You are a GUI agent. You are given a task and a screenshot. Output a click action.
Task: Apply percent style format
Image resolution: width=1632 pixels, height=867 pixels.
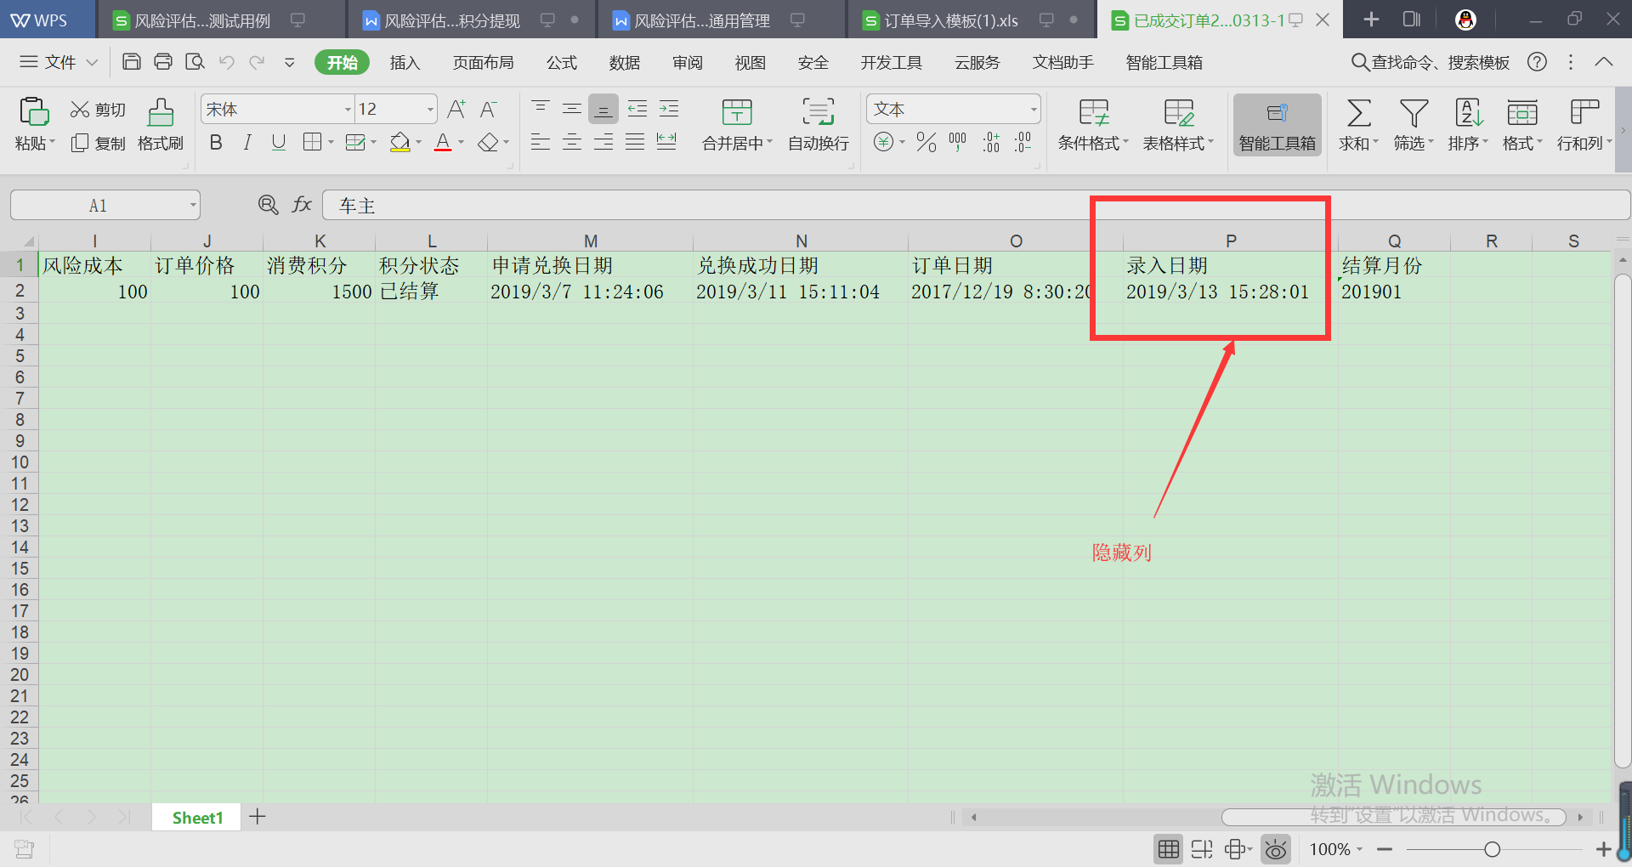[x=926, y=142]
